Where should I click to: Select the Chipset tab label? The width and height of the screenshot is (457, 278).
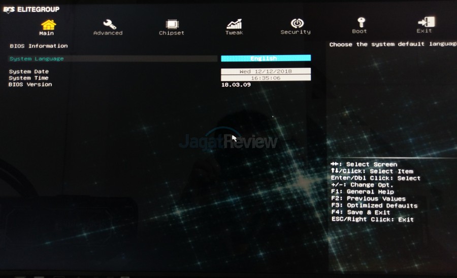(172, 33)
